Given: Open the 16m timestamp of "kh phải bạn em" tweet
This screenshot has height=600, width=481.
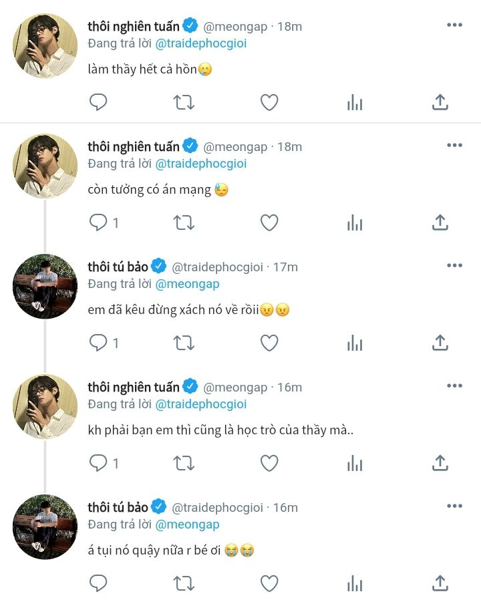Looking at the screenshot, I should pyautogui.click(x=290, y=387).
